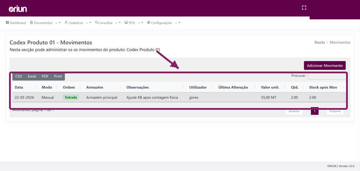The image size is (360, 171).
Task: Focus the Procurar search field
Action: click(327, 76)
